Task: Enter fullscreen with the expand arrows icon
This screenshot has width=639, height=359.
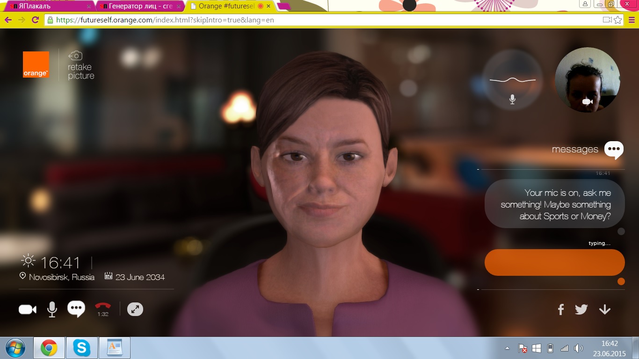Action: pyautogui.click(x=135, y=309)
